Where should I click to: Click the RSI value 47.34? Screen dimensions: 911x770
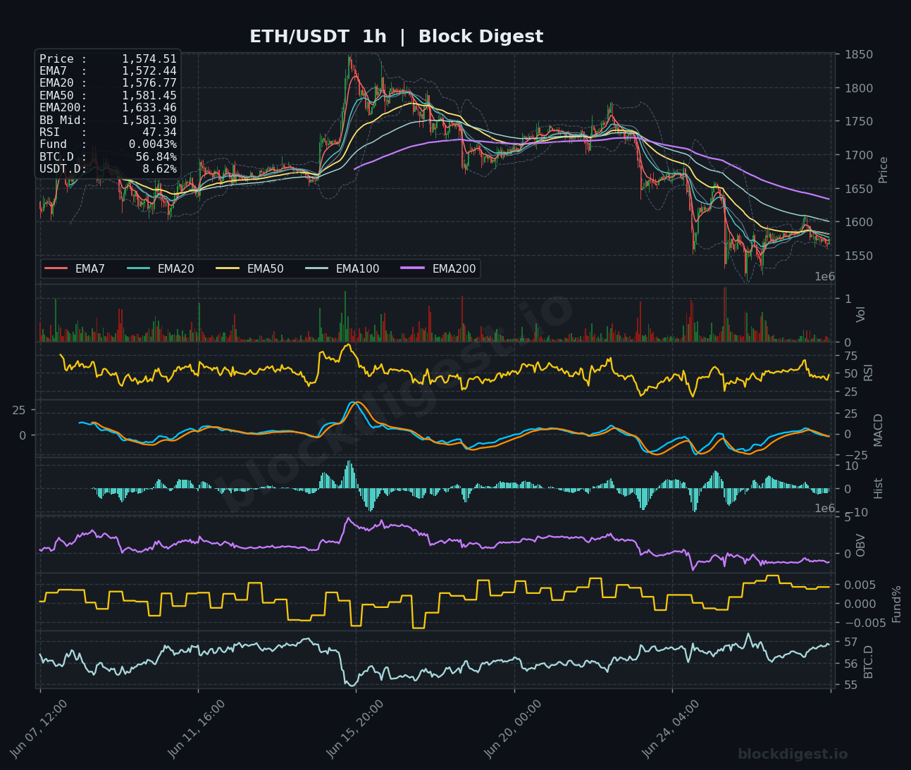(x=160, y=132)
